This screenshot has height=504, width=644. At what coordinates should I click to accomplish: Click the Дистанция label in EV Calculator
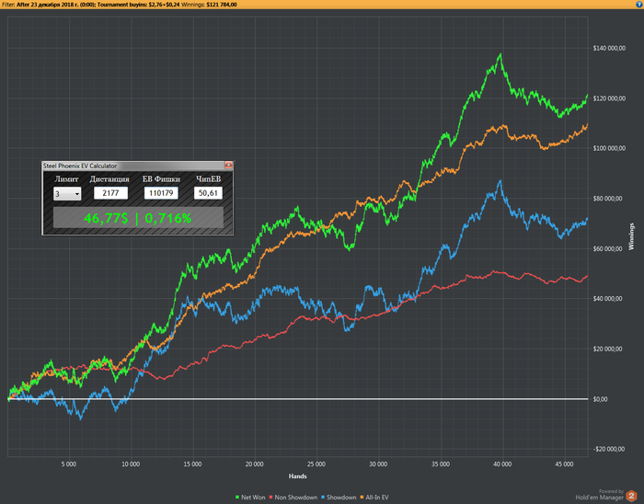(109, 179)
